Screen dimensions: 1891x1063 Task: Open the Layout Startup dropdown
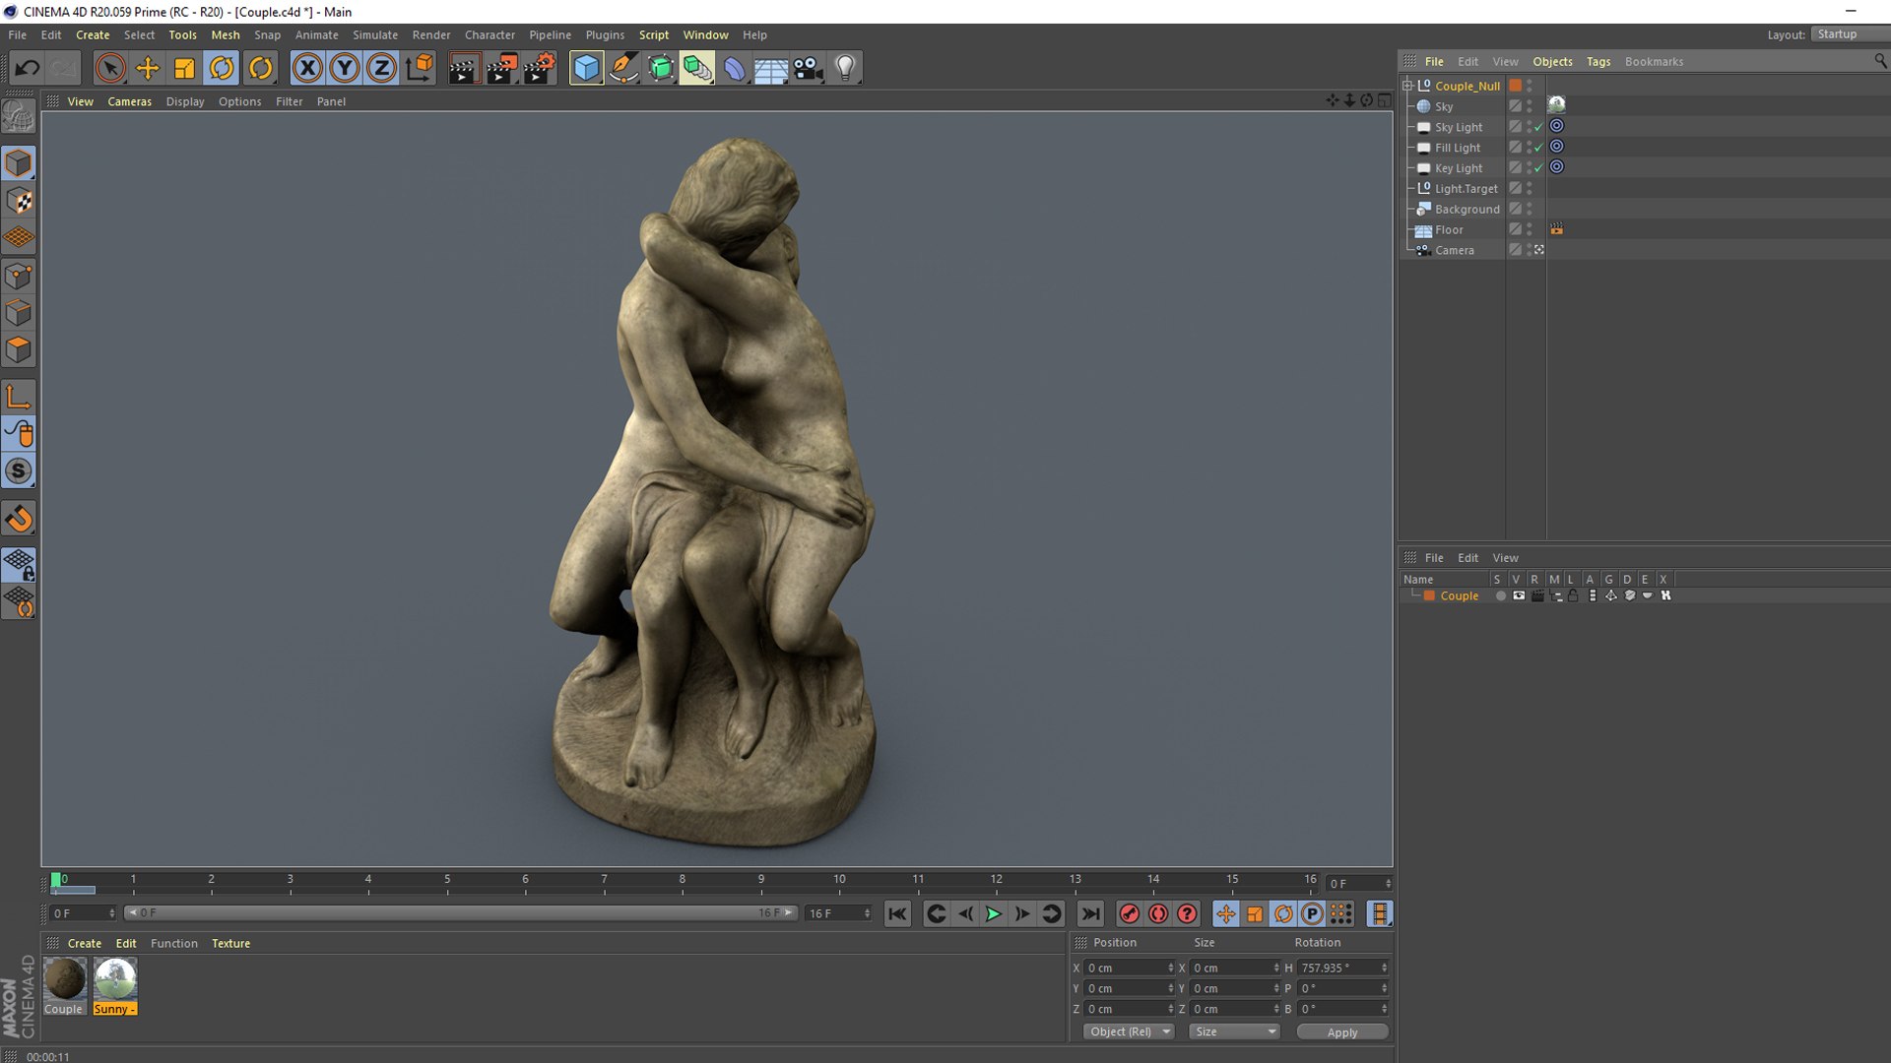pos(1850,34)
